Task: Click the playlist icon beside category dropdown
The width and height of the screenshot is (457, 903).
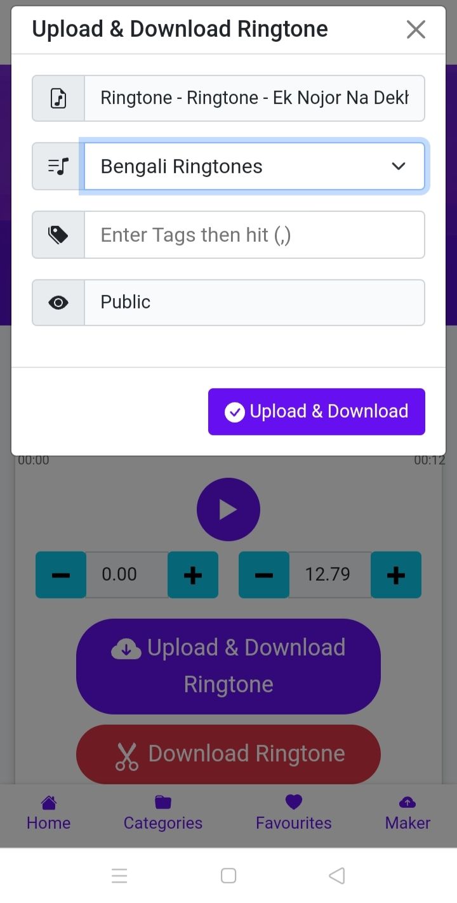Action: (58, 166)
